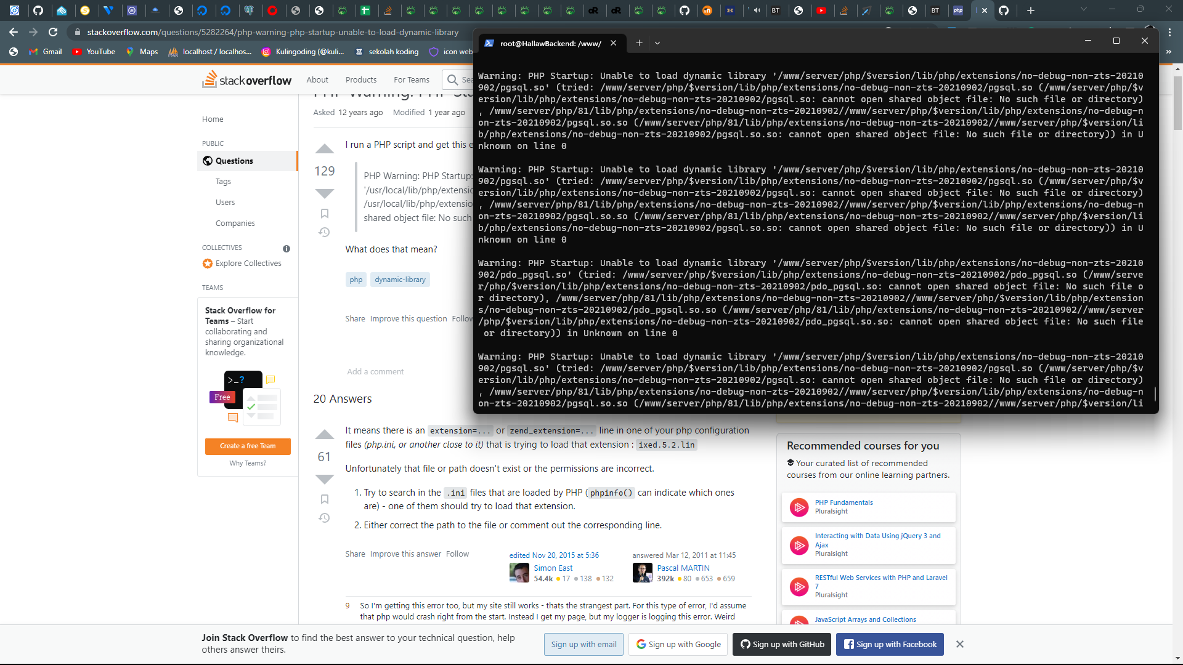This screenshot has height=665, width=1183.
Task: Click the Stack Overflow logo
Action: pos(247,80)
